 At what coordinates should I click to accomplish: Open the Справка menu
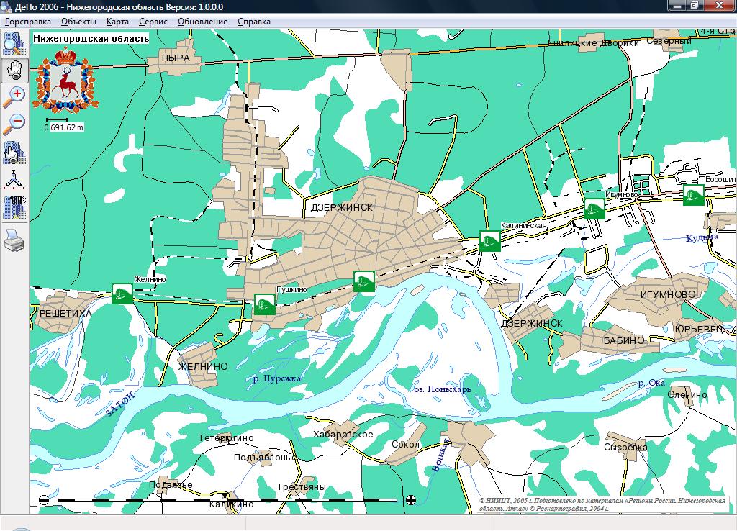(253, 22)
